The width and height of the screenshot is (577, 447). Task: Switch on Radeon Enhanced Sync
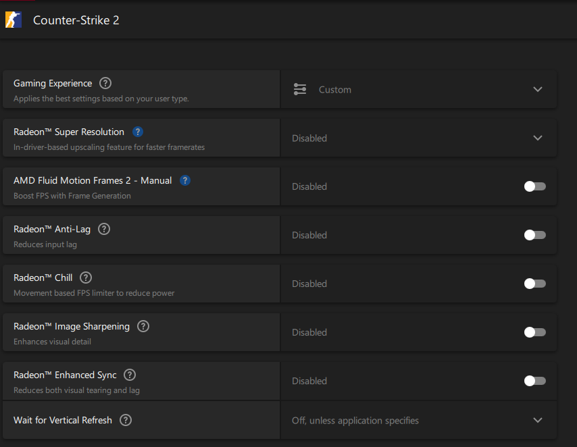click(534, 381)
